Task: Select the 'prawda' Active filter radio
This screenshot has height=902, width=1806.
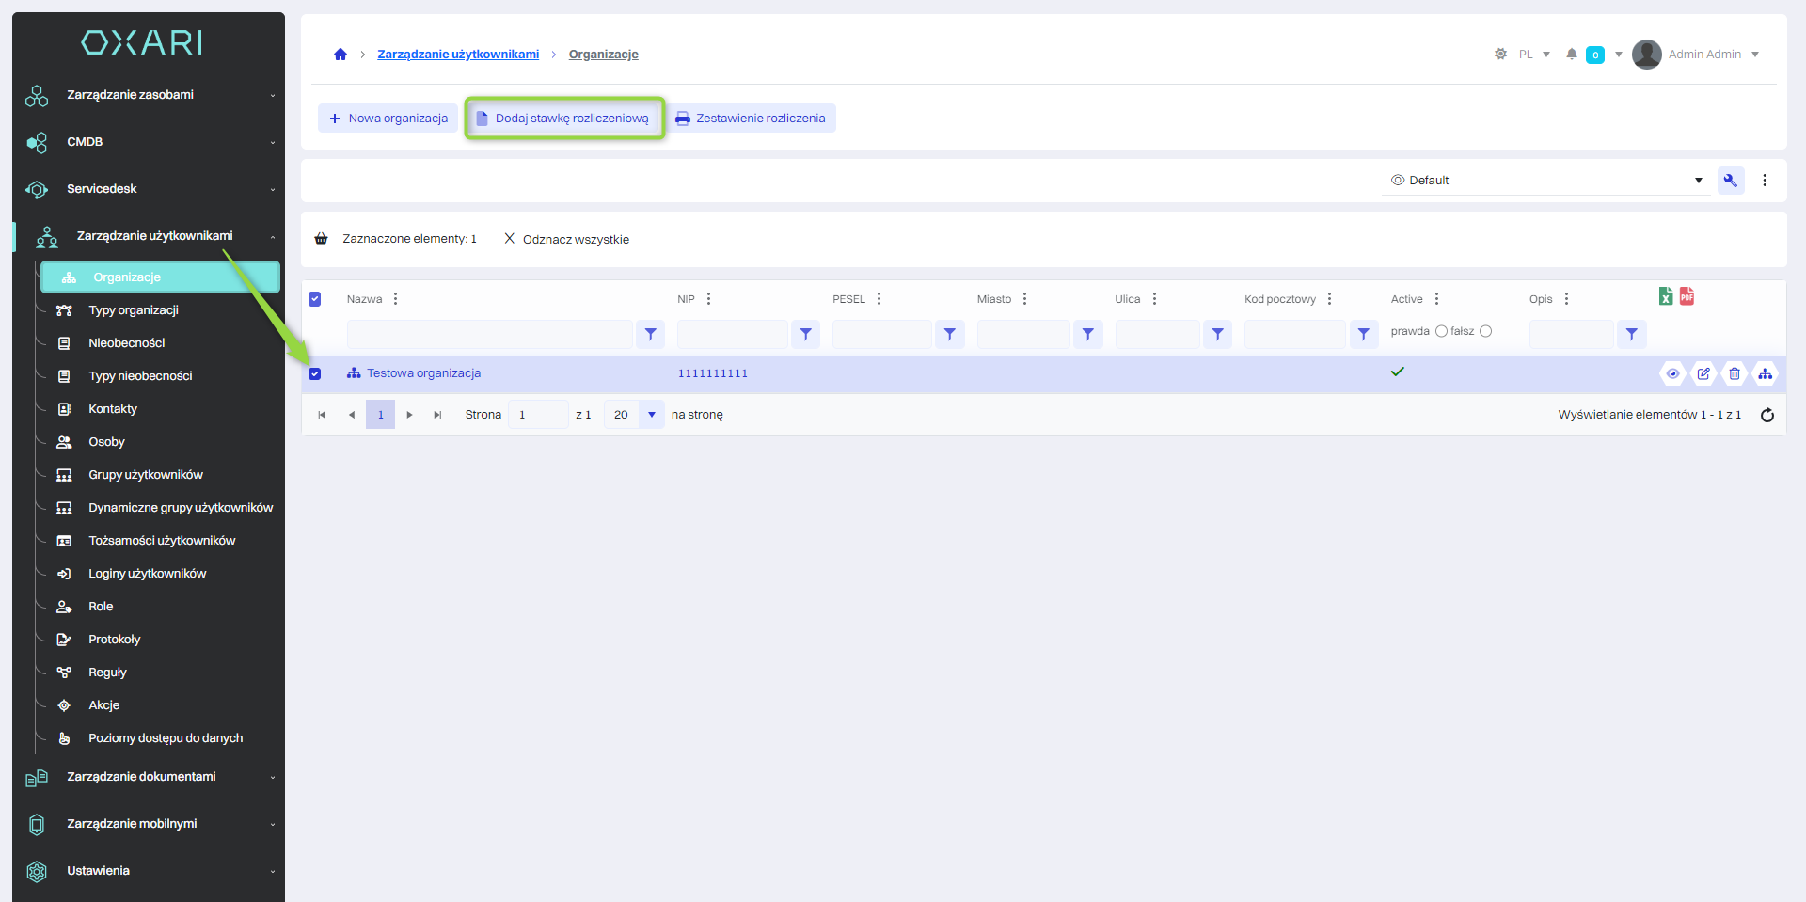Action: tap(1441, 331)
